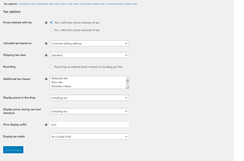Image resolution: width=244 pixels, height=161 pixels.
Task: Expand Shipping tax class dropdown
Action: tap(89, 55)
